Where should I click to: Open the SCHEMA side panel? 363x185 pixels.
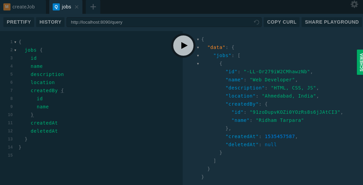pos(360,62)
